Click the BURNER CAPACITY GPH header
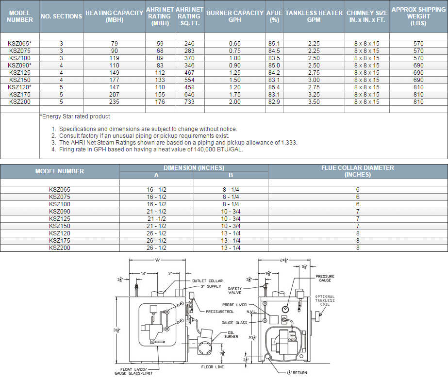The image size is (448, 380). coord(235,17)
